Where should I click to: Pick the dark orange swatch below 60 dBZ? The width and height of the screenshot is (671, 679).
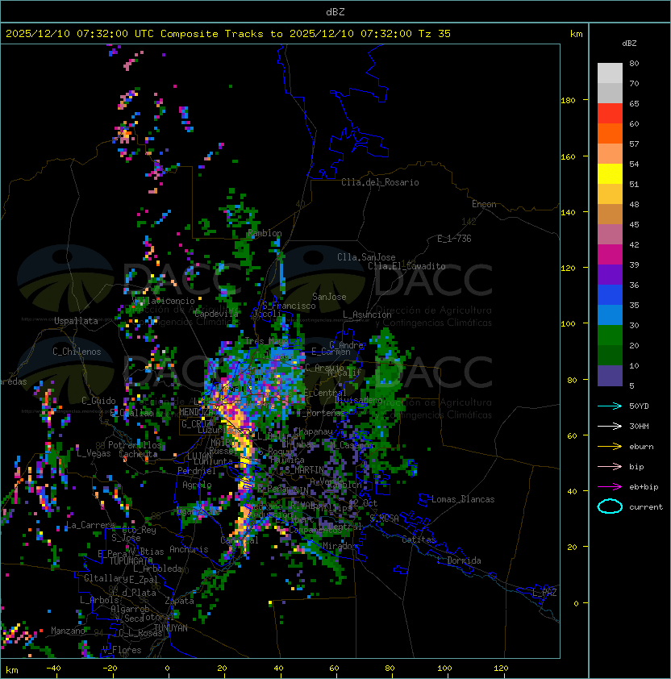[610, 133]
